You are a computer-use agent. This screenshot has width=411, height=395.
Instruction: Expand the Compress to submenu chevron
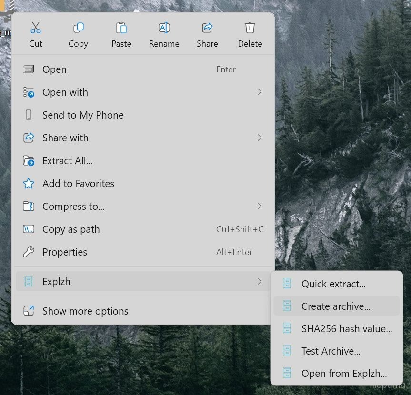[x=260, y=206]
